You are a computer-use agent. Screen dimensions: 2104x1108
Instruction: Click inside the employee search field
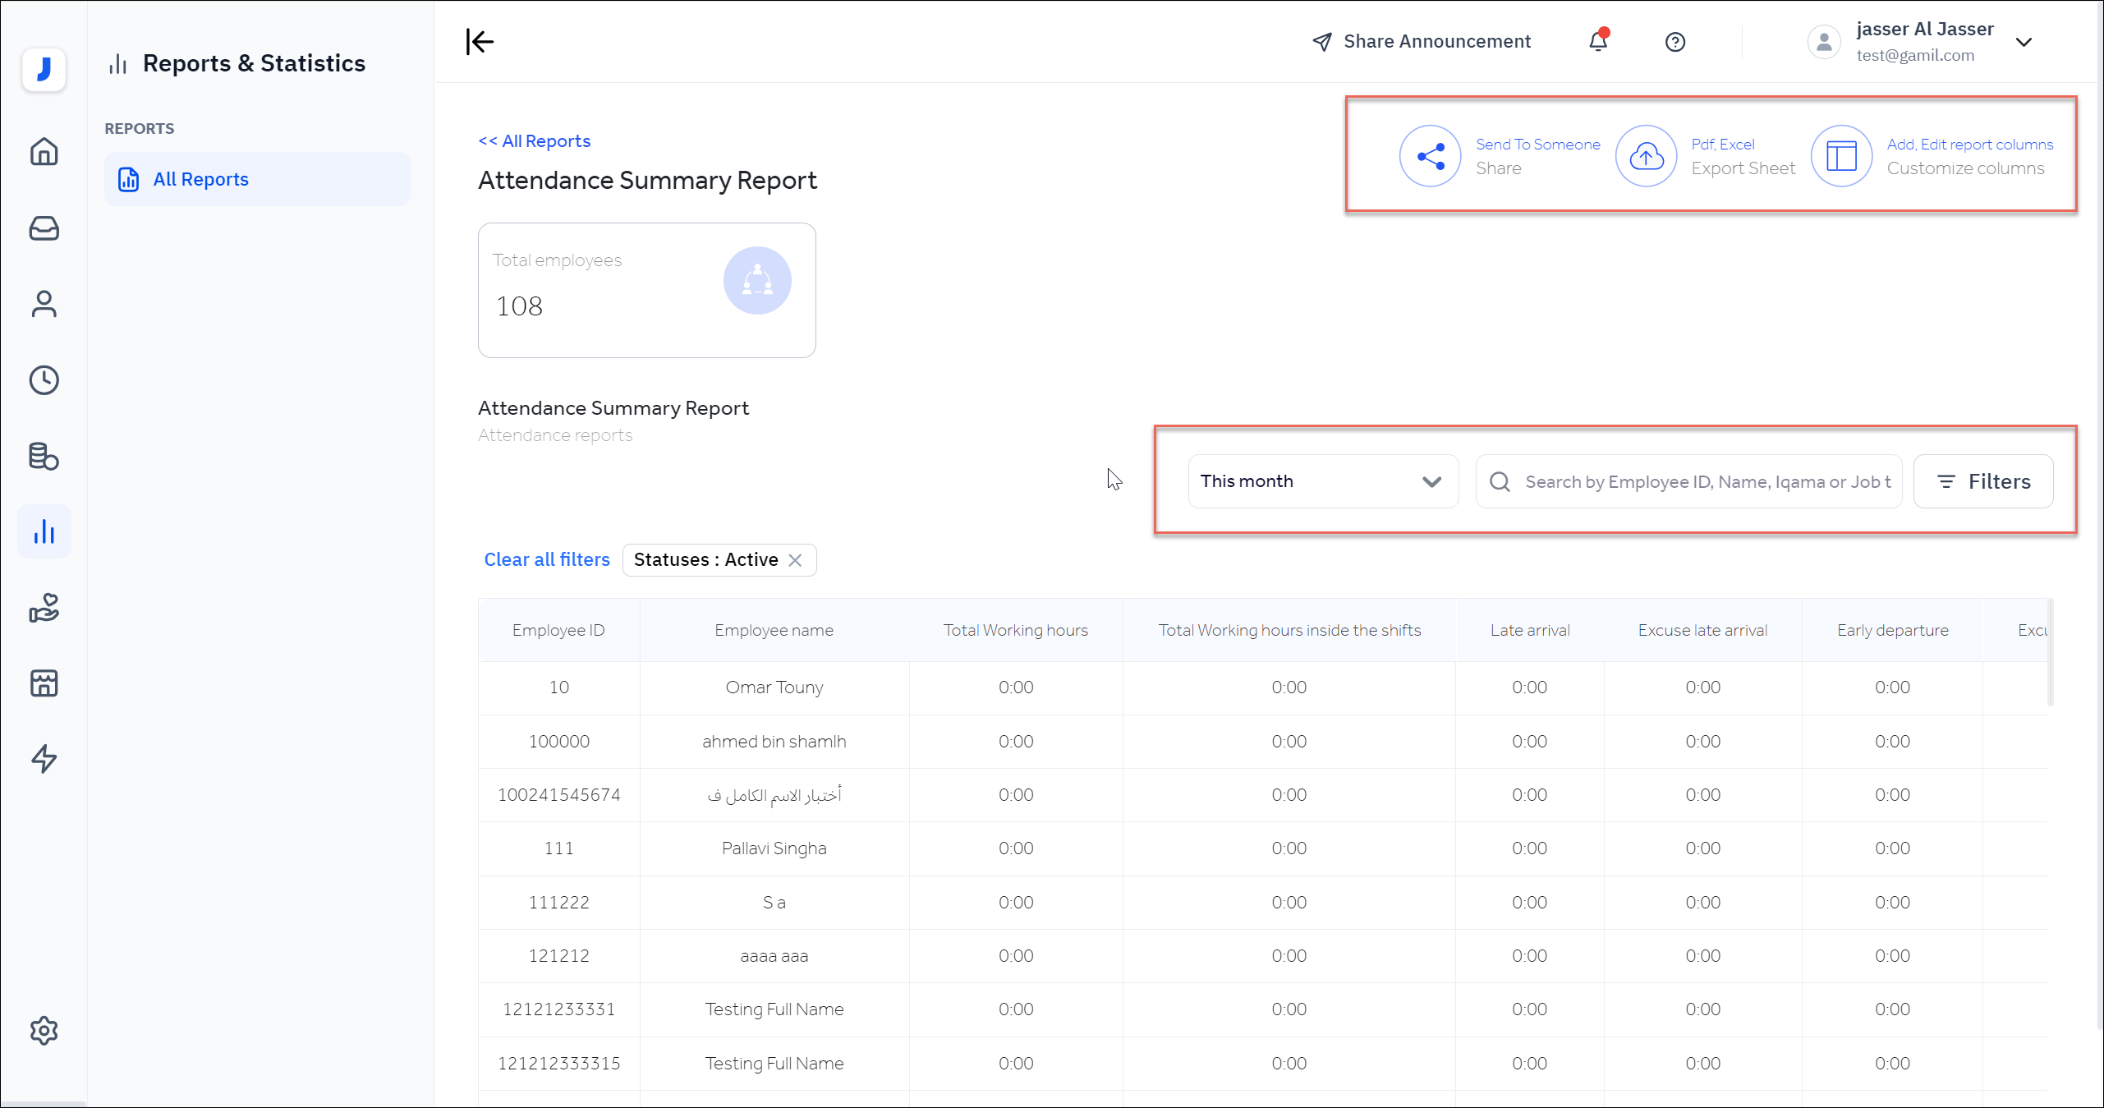1688,481
